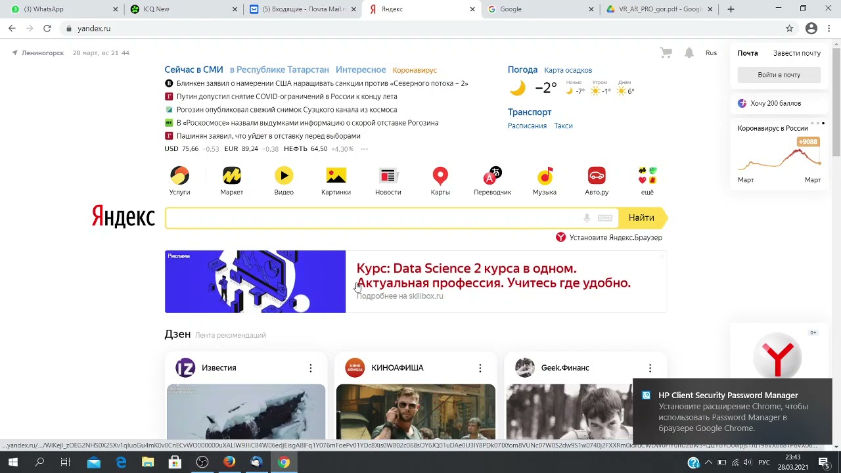Open the Карта осадков link
Viewport: 841px width, 473px height.
568,70
